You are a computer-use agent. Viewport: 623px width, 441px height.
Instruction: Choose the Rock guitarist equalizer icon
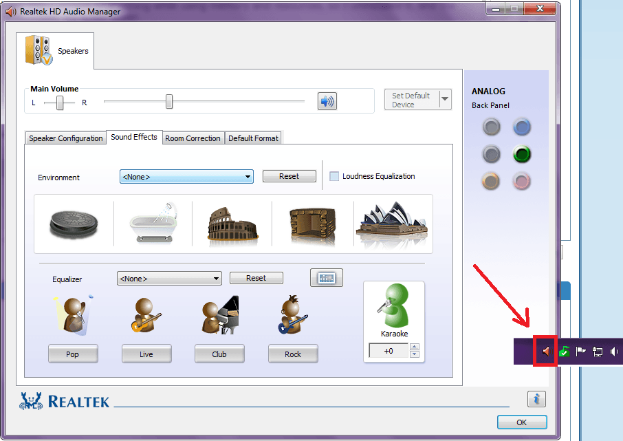pyautogui.click(x=293, y=314)
